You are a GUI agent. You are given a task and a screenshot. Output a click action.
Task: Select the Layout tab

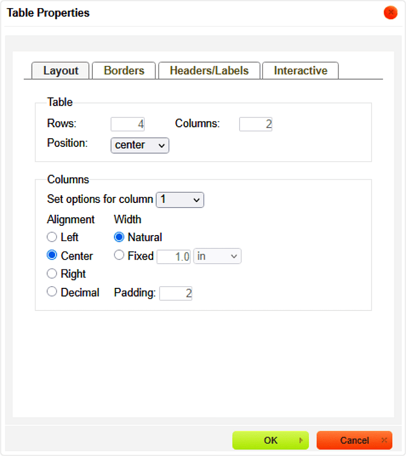coord(60,71)
